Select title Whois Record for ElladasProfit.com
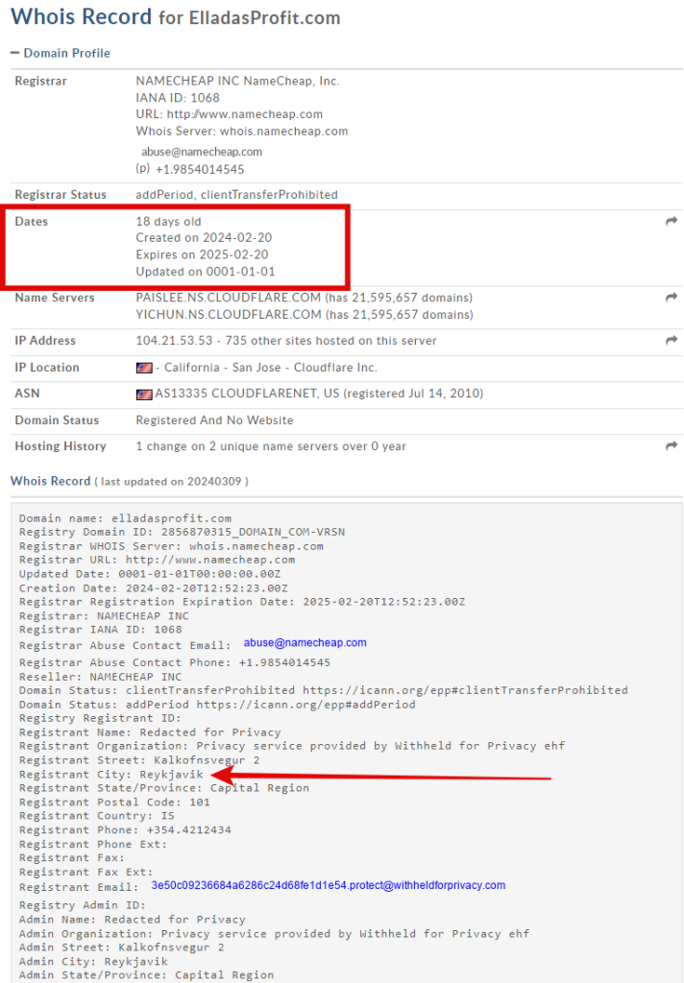 (x=176, y=16)
